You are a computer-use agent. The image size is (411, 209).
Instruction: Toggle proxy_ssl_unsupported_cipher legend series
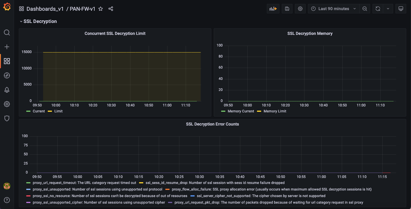tap(99, 202)
